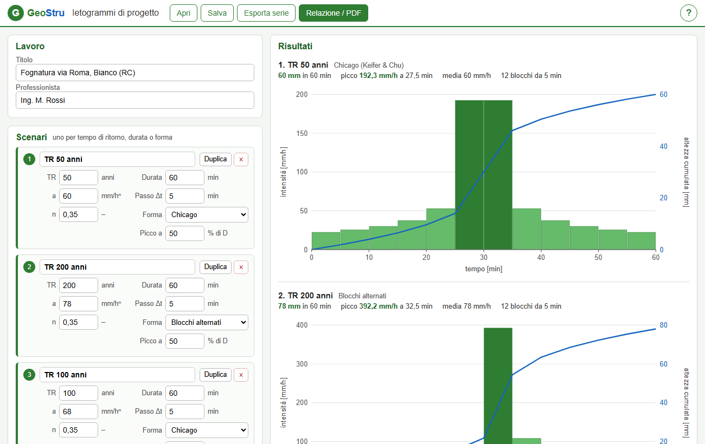Edit the Professionista field Ing. M. Rossi
The image size is (705, 444).
click(135, 100)
